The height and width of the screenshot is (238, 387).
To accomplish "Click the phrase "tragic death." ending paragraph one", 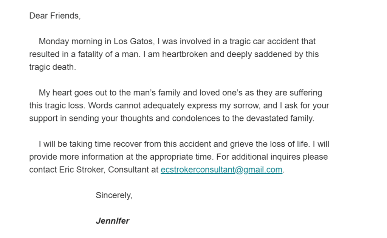I will click(x=53, y=67).
